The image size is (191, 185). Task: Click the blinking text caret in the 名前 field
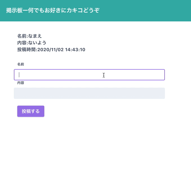(x=19, y=75)
